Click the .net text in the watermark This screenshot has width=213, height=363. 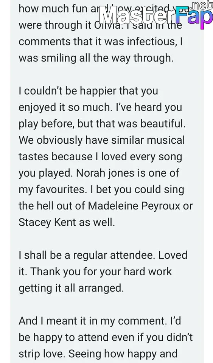click(x=202, y=5)
